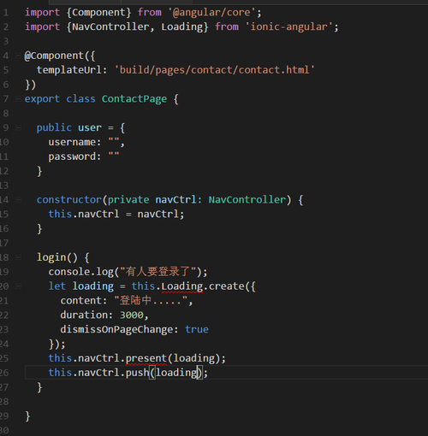Click the '@angular/core' import string
The width and height of the screenshot is (428, 436).
point(211,13)
